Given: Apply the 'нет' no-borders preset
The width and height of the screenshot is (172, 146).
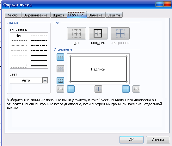Looking at the screenshot, I should coord(77,33).
